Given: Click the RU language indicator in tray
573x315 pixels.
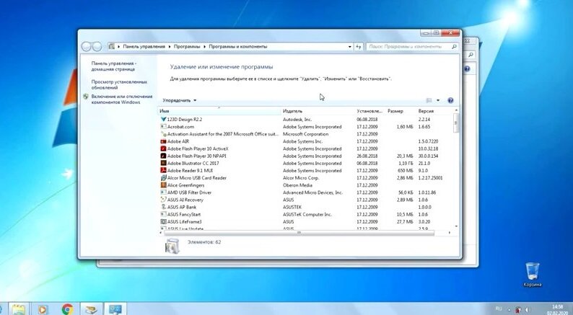Looking at the screenshot, I should point(499,309).
